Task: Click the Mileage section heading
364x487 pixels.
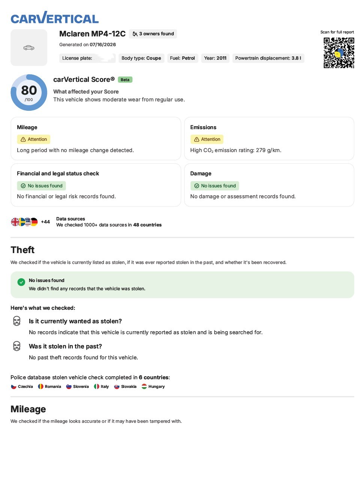Action: point(28,409)
